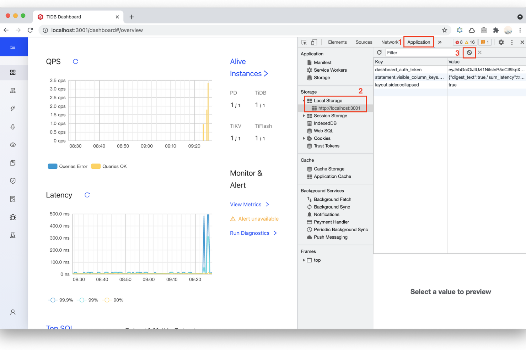Open DevTools settings gear
526x350 pixels.
[x=501, y=42]
